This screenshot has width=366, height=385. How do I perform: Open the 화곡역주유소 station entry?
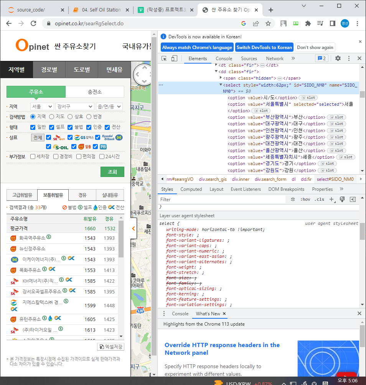[x=32, y=238]
